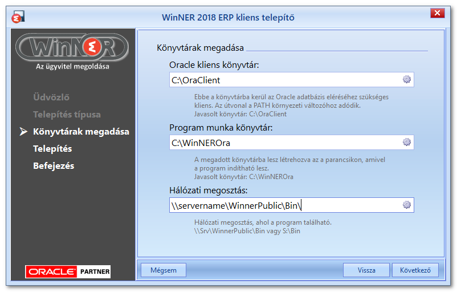Screen dimensions: 457x292
Task: Close the installer window
Action: click(437, 13)
